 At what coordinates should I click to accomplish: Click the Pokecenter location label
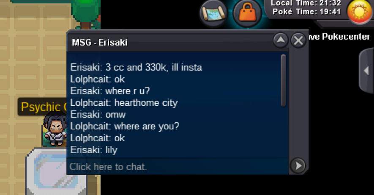339,36
